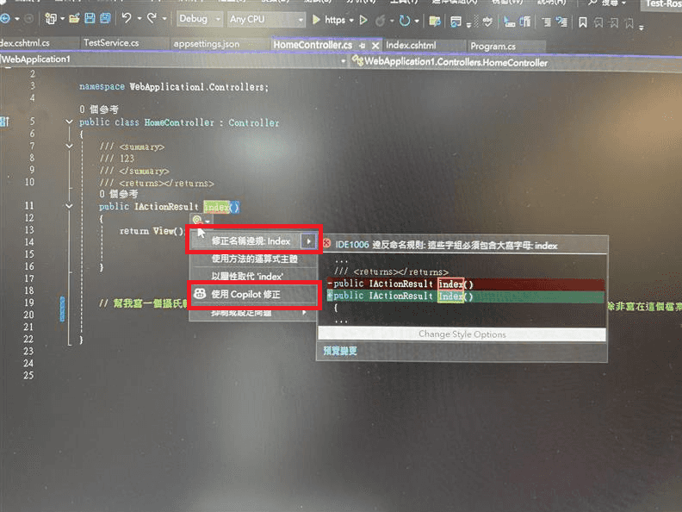The height and width of the screenshot is (512, 682).
Task: Click the New Project toolbar icon
Action: point(51,19)
